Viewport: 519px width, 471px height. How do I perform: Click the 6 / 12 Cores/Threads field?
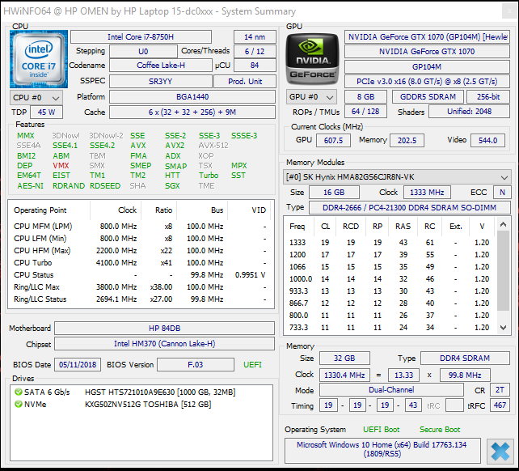255,51
